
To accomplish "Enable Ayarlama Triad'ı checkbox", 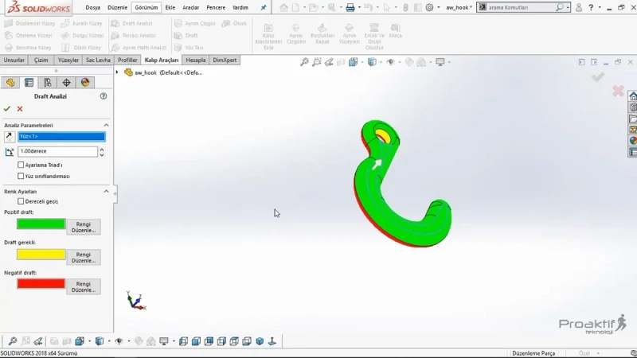I will [21, 165].
